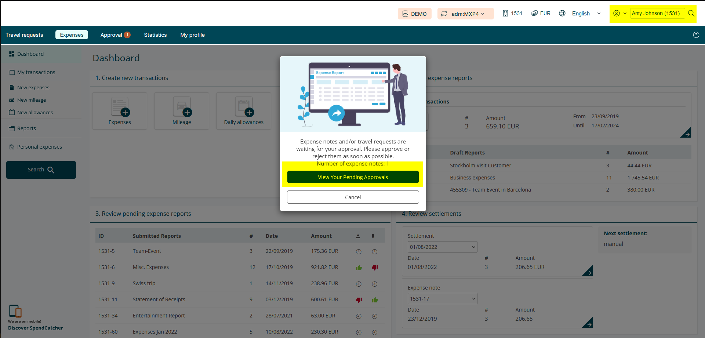Click the search magnifier icon beside Amy Johnson
Screen dimensions: 705x338
pos(691,13)
